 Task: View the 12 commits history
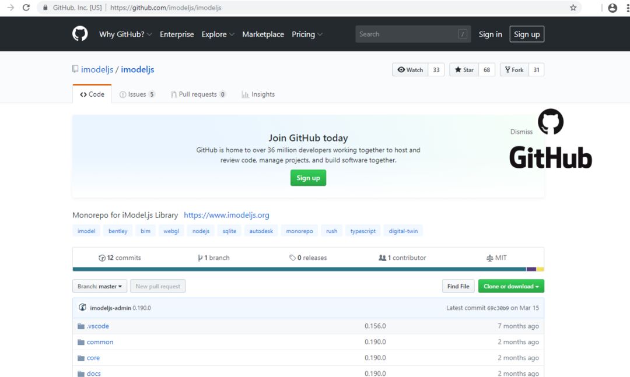pos(120,258)
